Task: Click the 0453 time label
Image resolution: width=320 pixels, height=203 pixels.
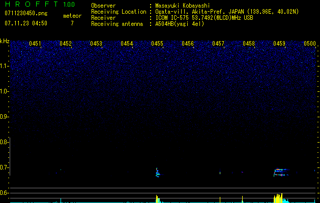Action: (96, 44)
